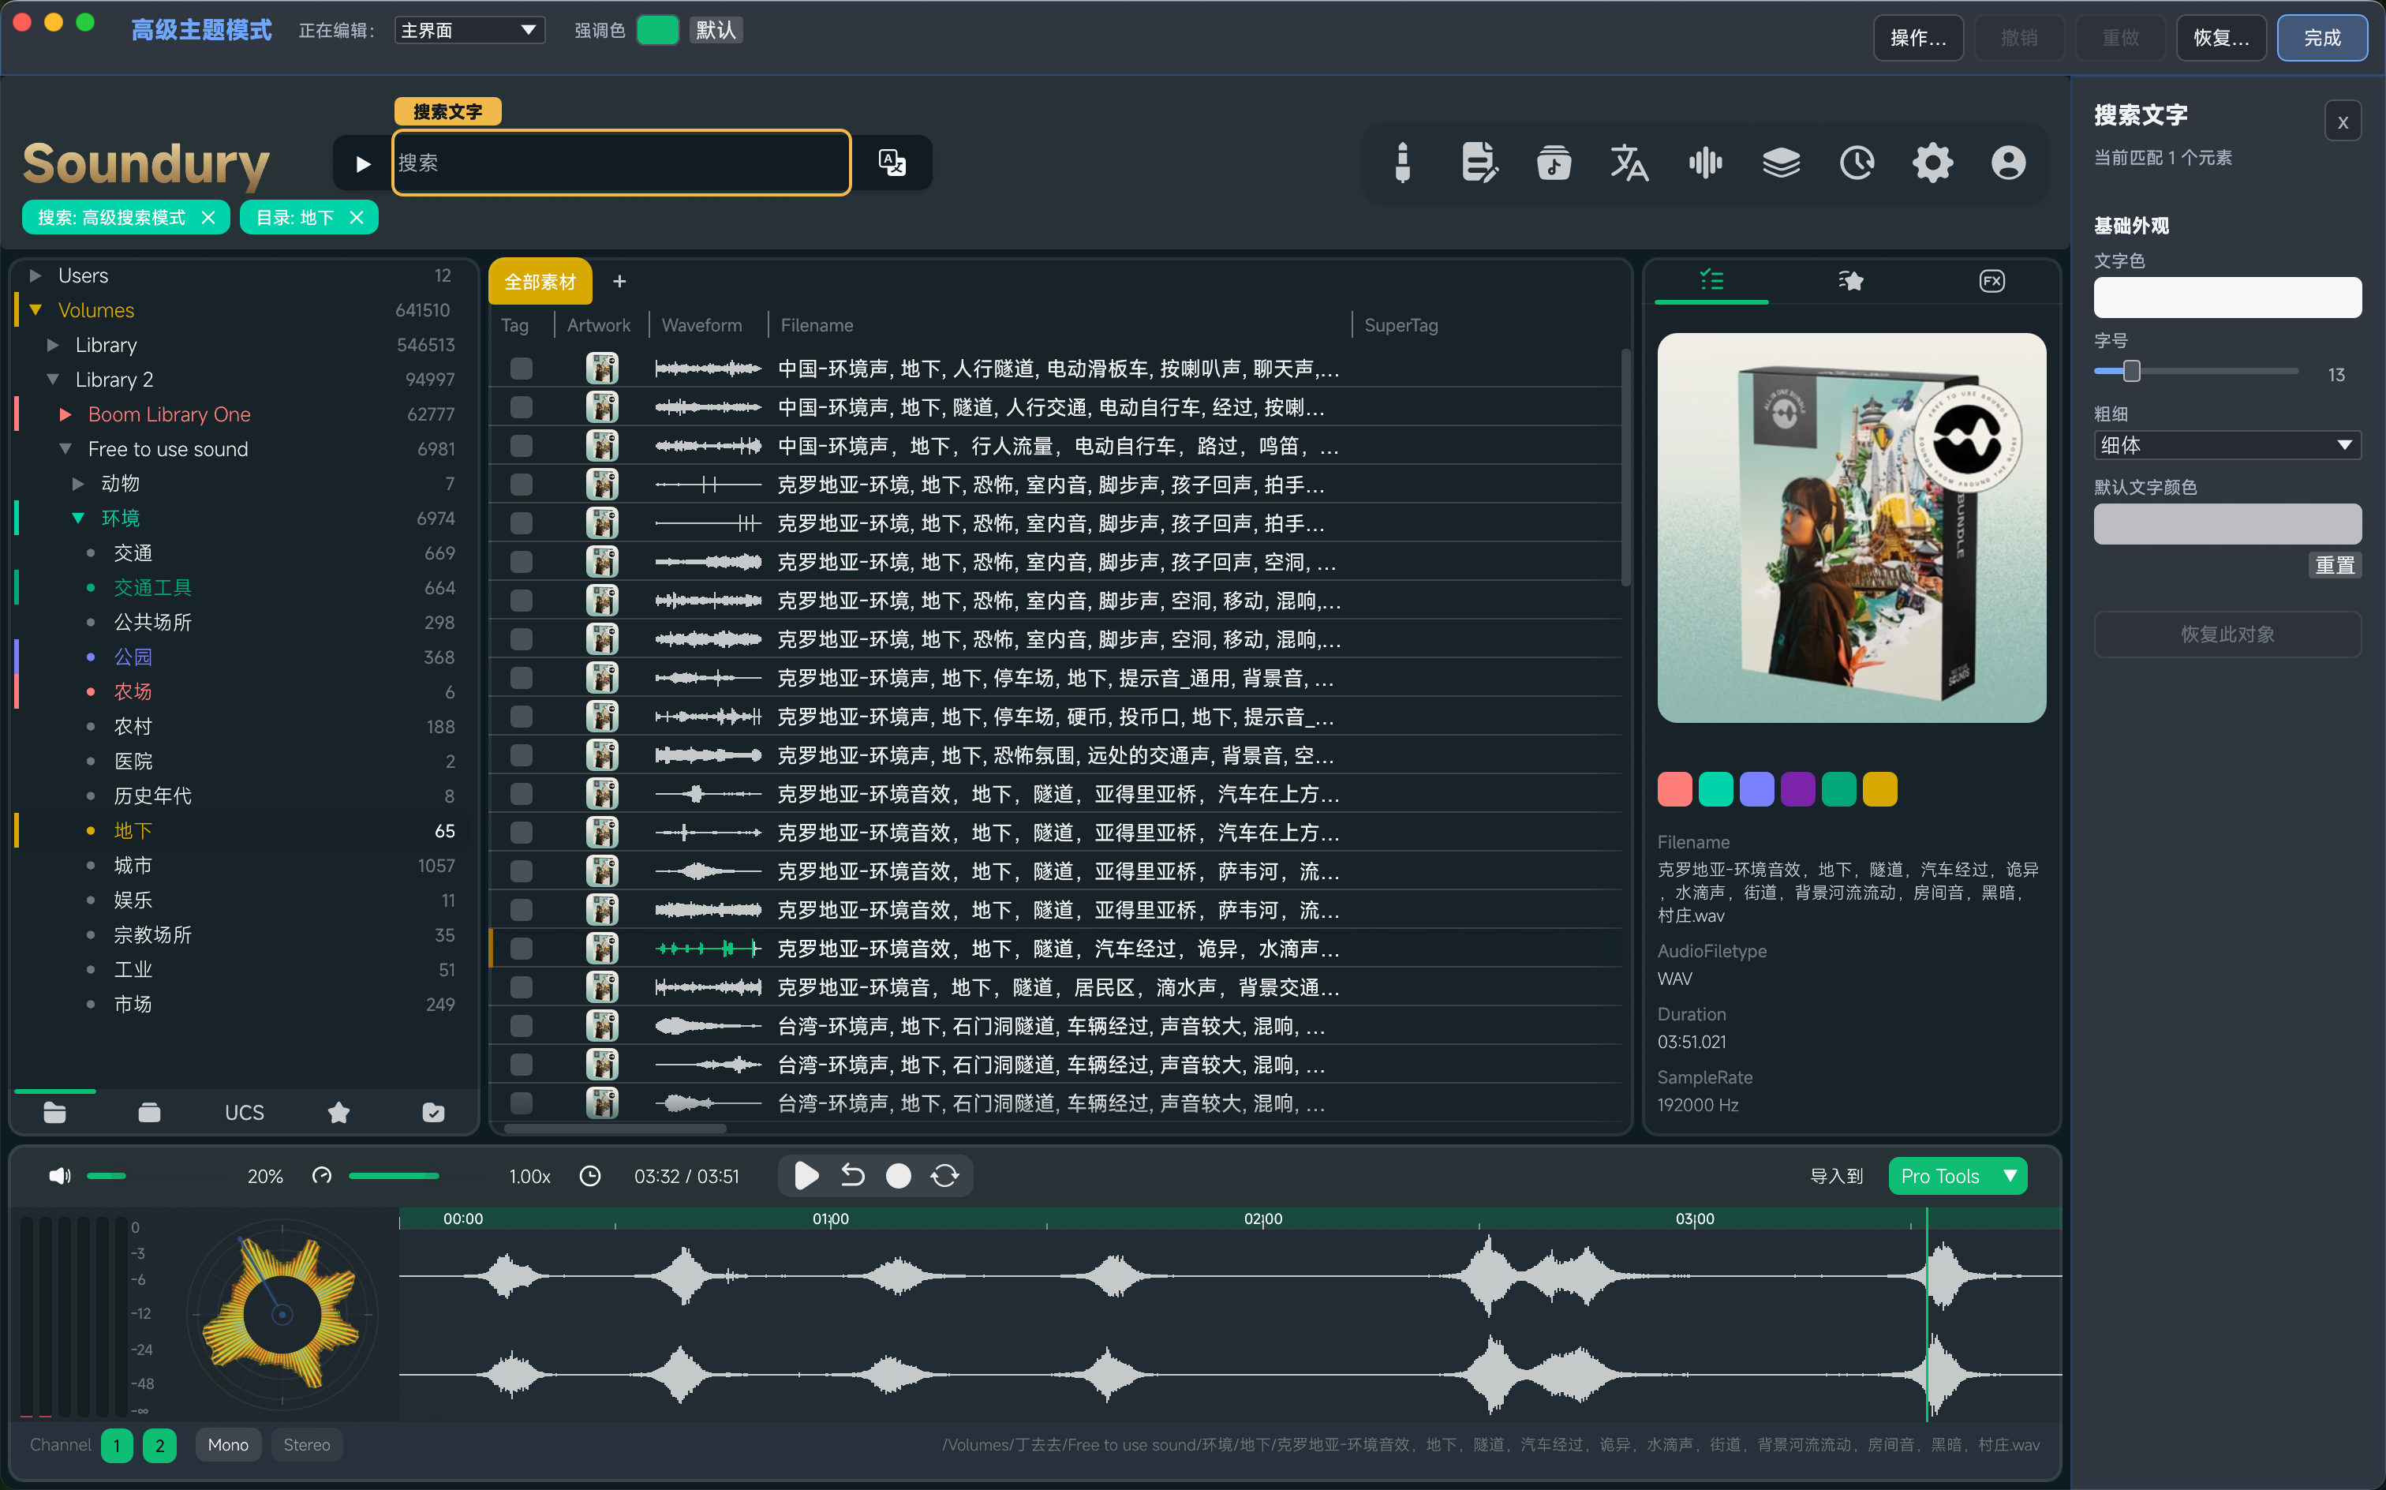Adjust the 字号 font size slider
Image resolution: width=2386 pixels, height=1490 pixels.
pos(2196,372)
